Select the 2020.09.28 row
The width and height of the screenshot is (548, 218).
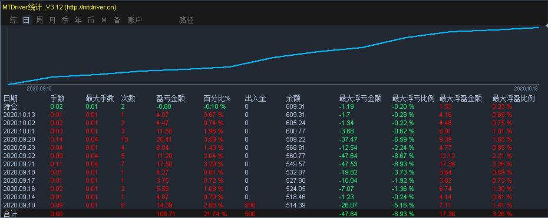click(x=274, y=139)
